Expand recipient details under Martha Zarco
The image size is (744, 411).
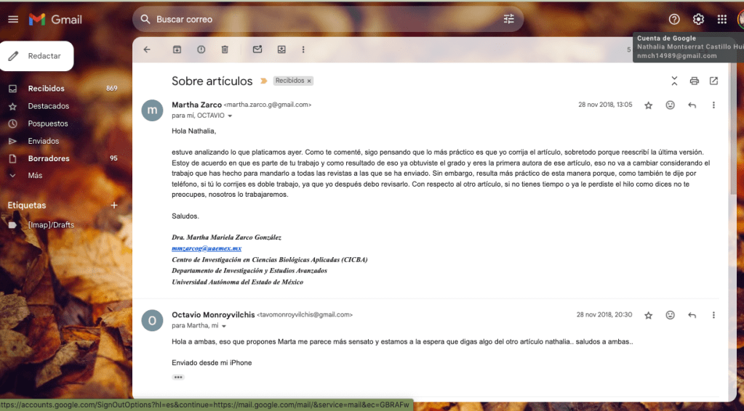pos(231,116)
